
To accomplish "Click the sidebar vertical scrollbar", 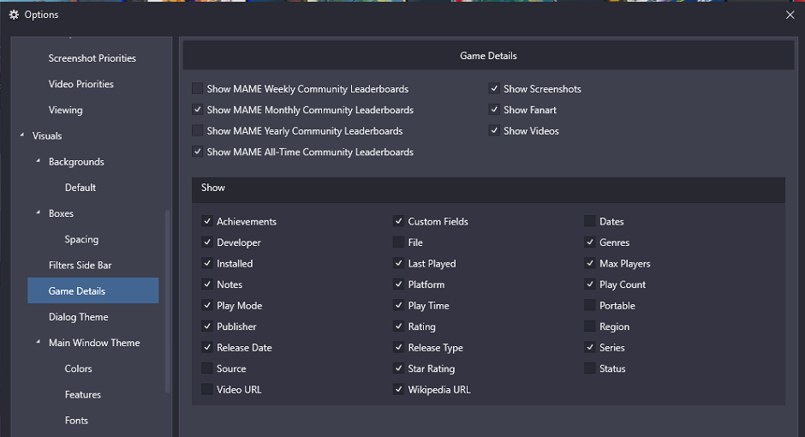I will [x=167, y=302].
